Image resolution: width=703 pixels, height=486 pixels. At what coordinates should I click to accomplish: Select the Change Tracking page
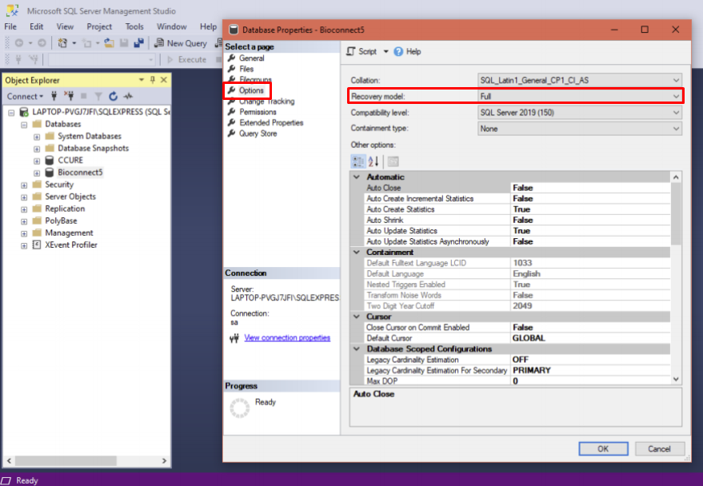tap(266, 102)
